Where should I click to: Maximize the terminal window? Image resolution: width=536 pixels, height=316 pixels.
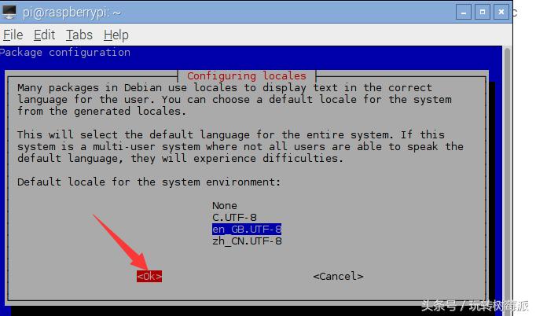(481, 12)
